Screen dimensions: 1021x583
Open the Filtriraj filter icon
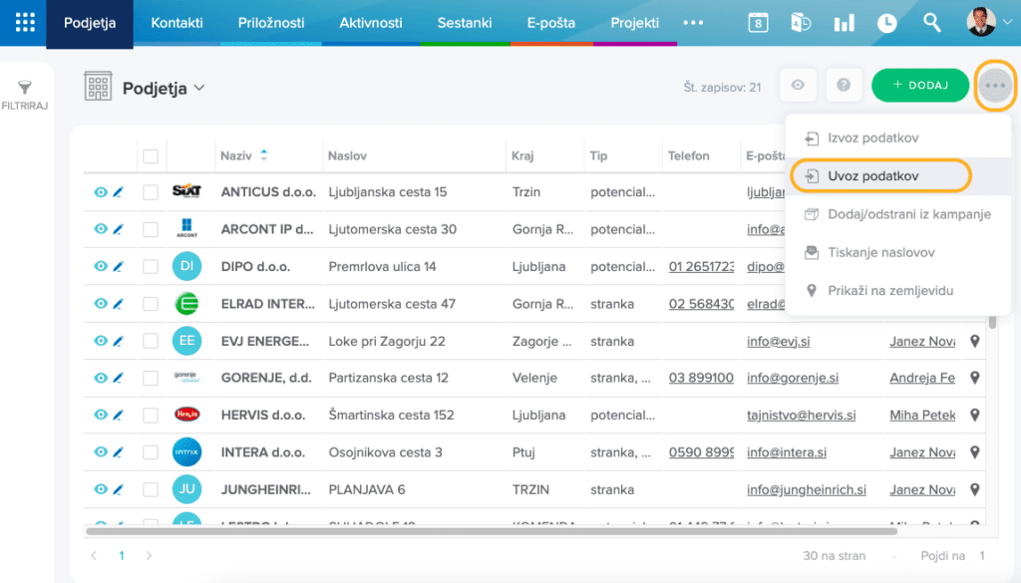tap(25, 90)
